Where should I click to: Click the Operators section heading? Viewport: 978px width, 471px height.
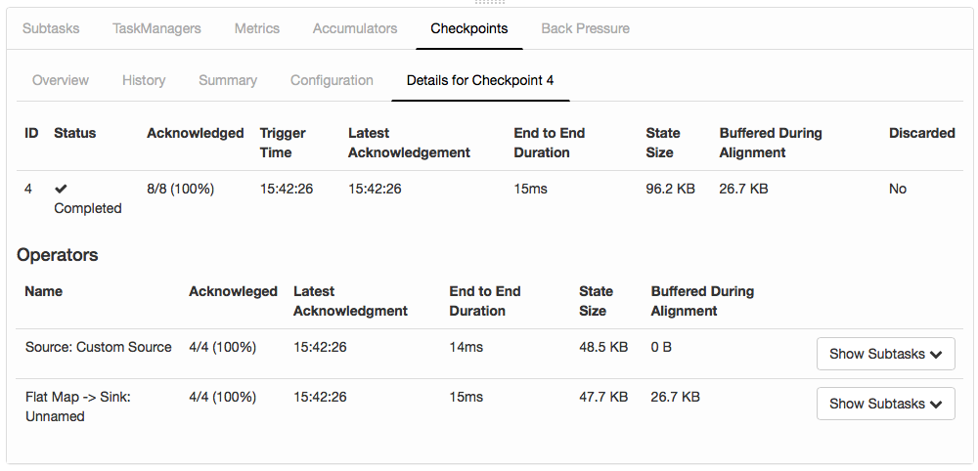(58, 255)
